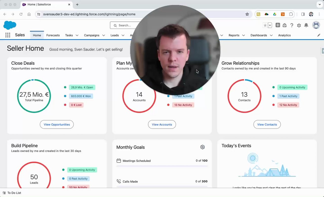Screen dimensions: 324x197
Task: Expand the Campaigns tab dropdown
Action: point(103,35)
